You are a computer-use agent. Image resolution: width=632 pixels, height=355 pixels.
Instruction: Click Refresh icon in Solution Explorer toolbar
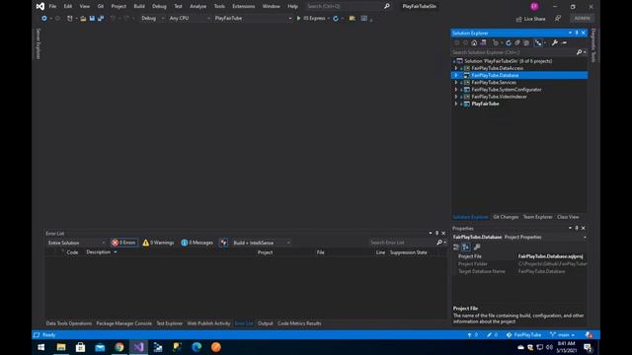(x=509, y=42)
